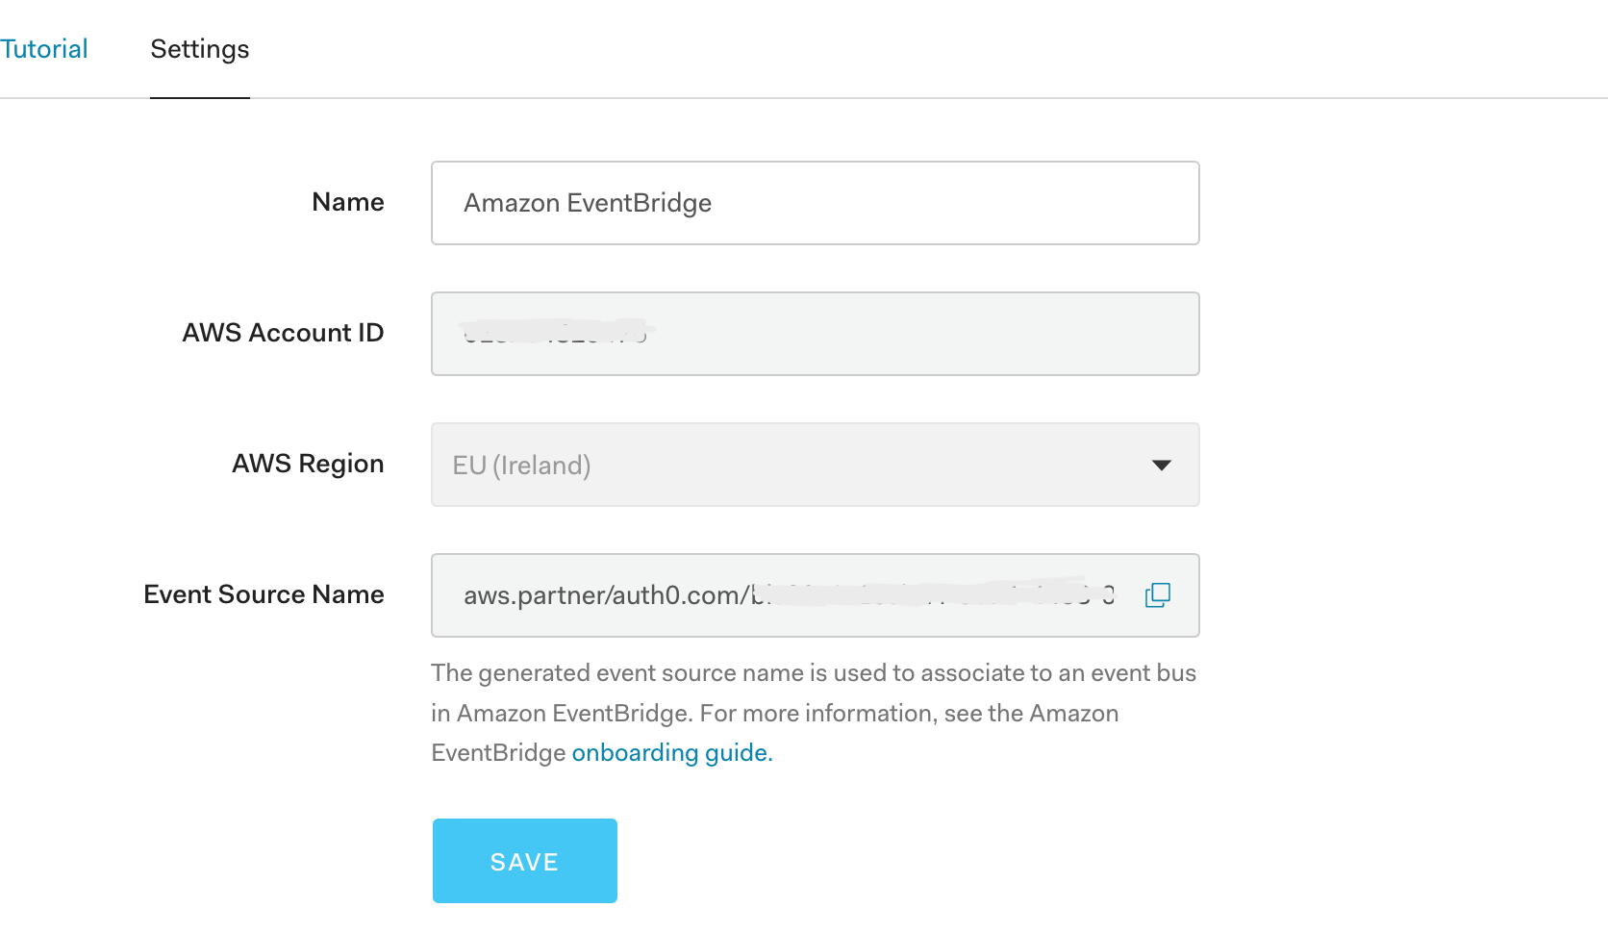Select the text Amazon EventBridge in Name field
The image size is (1608, 933).
587,203
